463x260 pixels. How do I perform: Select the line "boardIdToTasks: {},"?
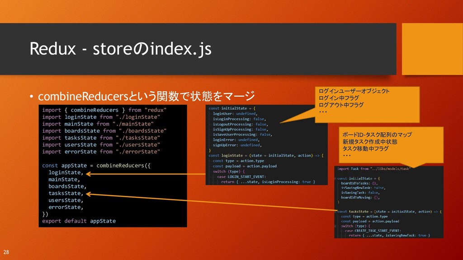359,183
